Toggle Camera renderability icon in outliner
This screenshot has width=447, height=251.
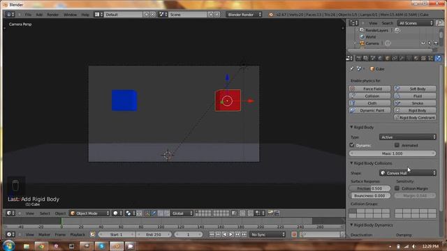tap(436, 43)
